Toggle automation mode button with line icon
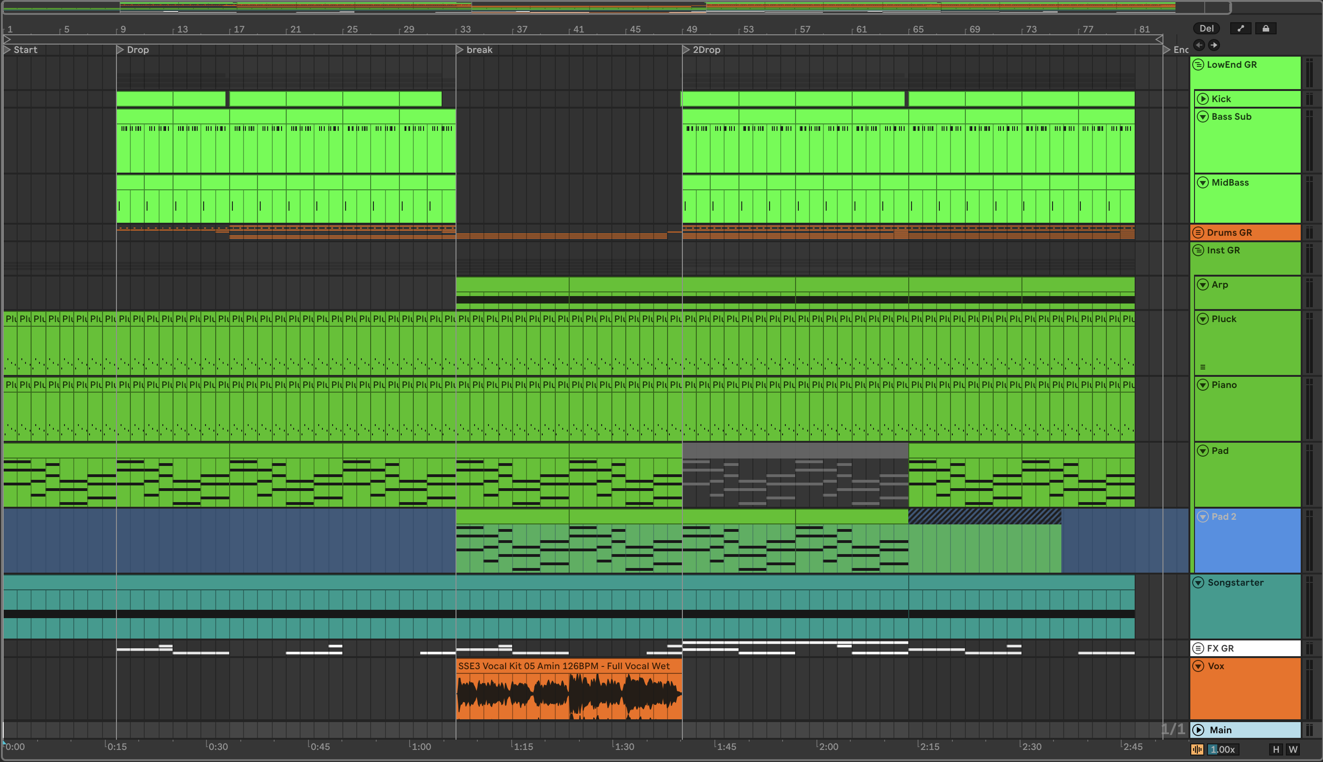Image resolution: width=1323 pixels, height=762 pixels. tap(1240, 28)
